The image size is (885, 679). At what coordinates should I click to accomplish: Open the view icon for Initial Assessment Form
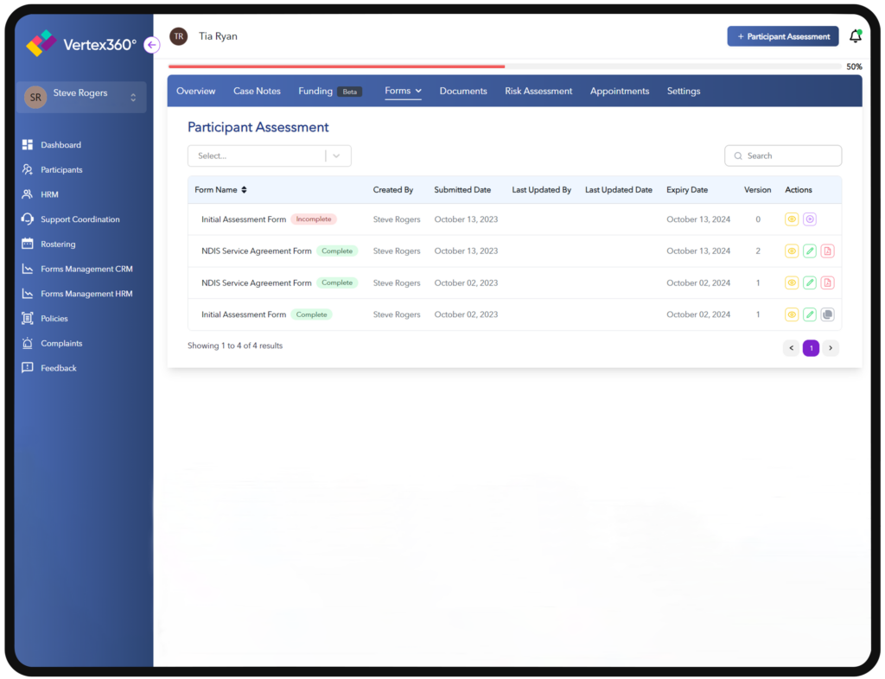pos(791,219)
